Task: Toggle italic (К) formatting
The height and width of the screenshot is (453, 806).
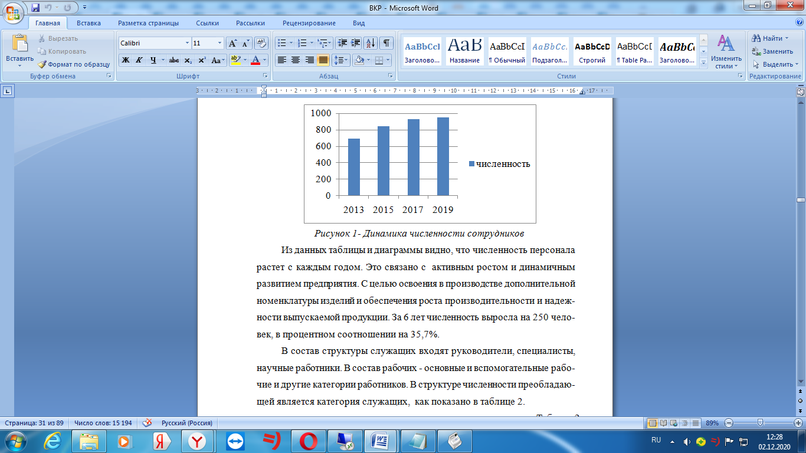Action: 139,60
